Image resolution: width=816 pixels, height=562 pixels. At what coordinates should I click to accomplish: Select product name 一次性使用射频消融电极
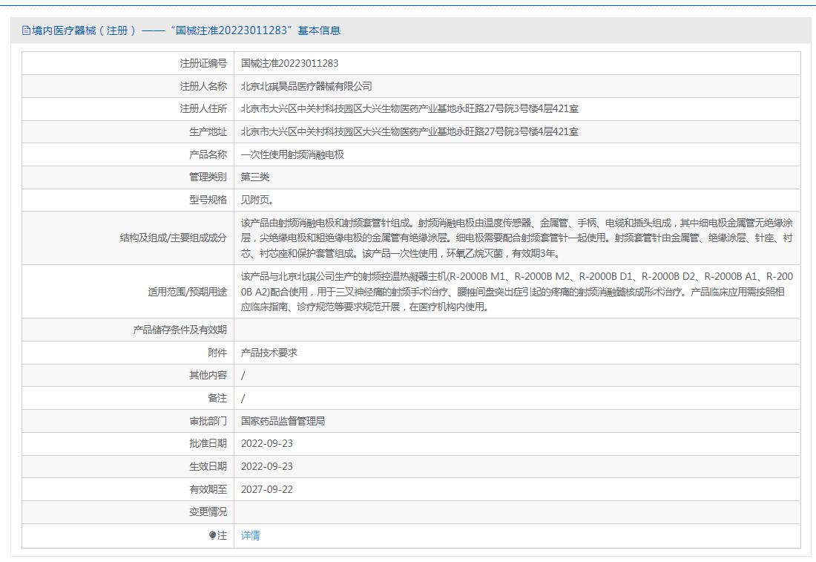[x=292, y=155]
